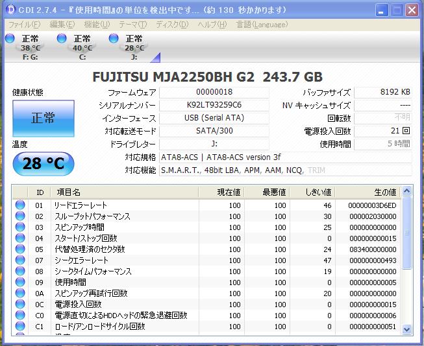Select the F: G: drive status orb

[10, 39]
